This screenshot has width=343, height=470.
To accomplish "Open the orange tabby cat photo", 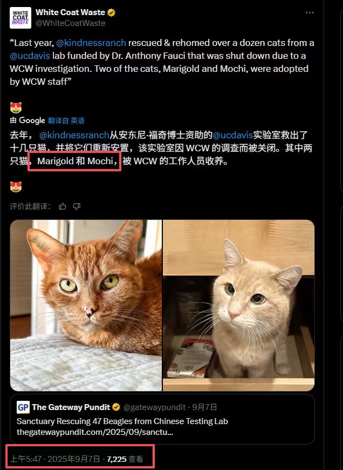I will click(x=86, y=305).
